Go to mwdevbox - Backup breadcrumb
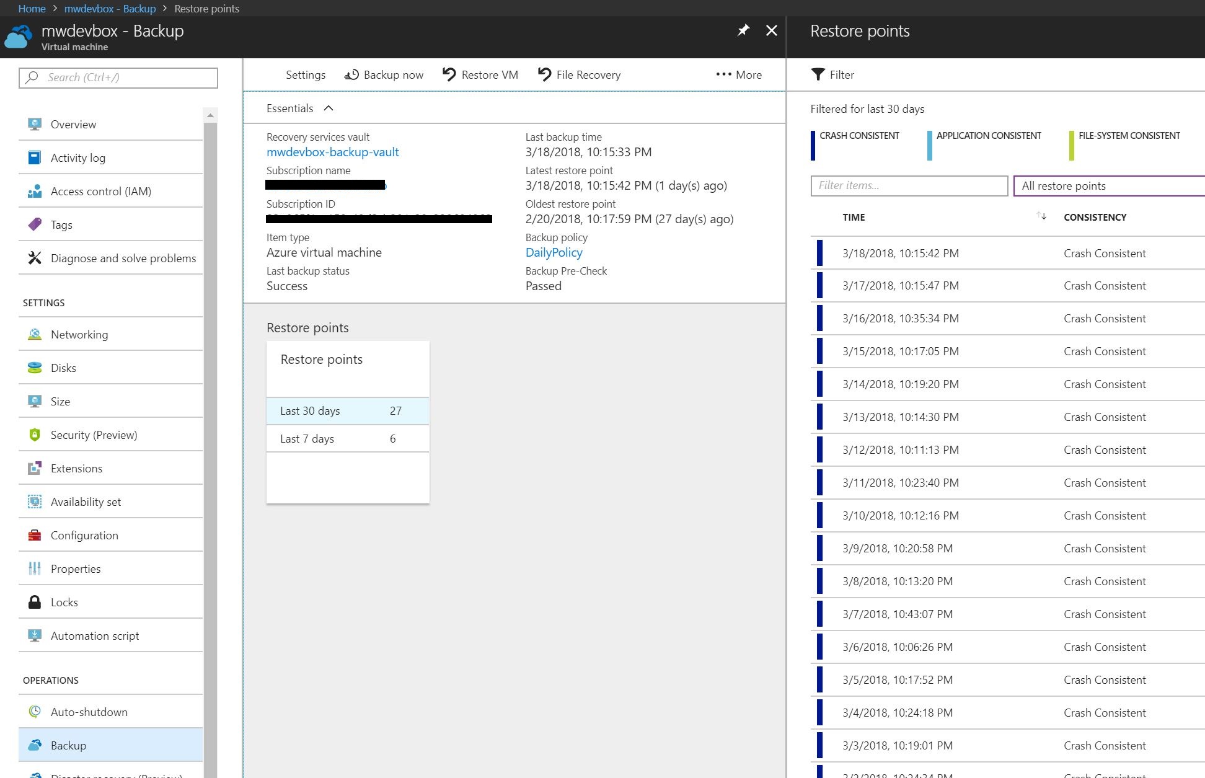Image resolution: width=1205 pixels, height=778 pixels. tap(110, 9)
